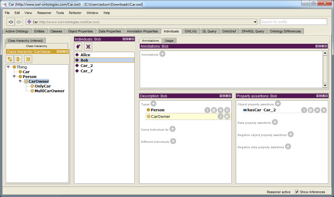334x197 pixels.
Task: Explain Person type with question mark icon
Action: point(207,110)
